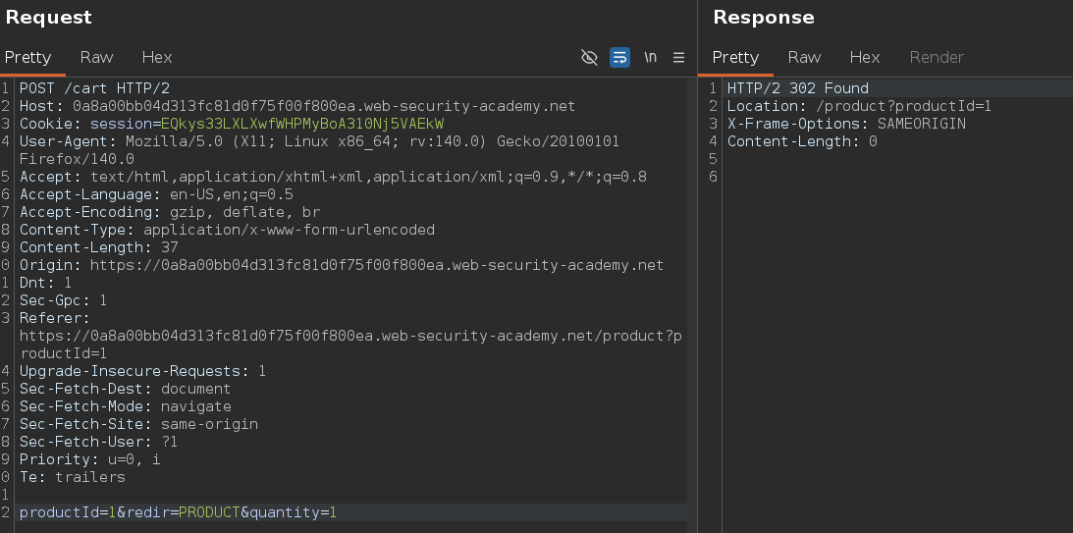Open the Response Render tab

[937, 58]
